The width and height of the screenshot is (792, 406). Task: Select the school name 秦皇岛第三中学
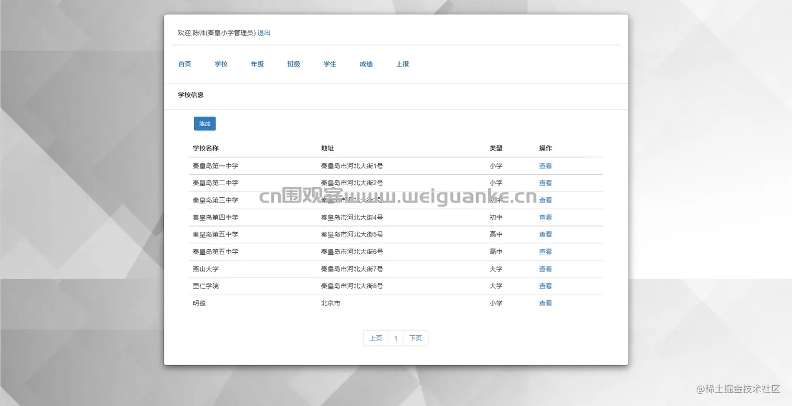pyautogui.click(x=215, y=200)
